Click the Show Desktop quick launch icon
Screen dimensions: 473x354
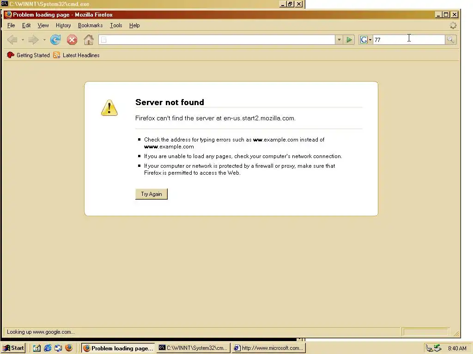point(37,348)
